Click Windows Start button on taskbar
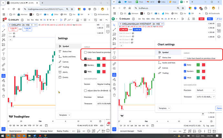The height and width of the screenshot is (138, 223). pyautogui.click(x=2, y=136)
